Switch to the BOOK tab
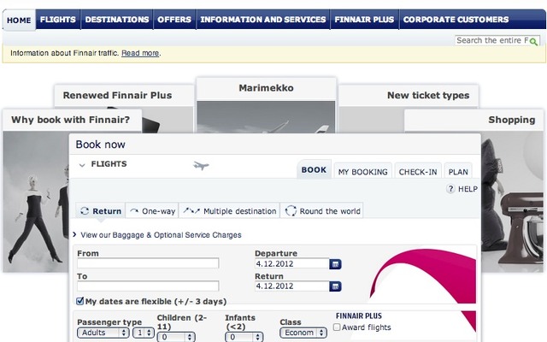This screenshot has width=547, height=342. [314, 169]
